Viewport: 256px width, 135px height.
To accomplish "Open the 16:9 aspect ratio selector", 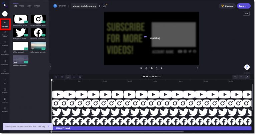I will 246,14.
